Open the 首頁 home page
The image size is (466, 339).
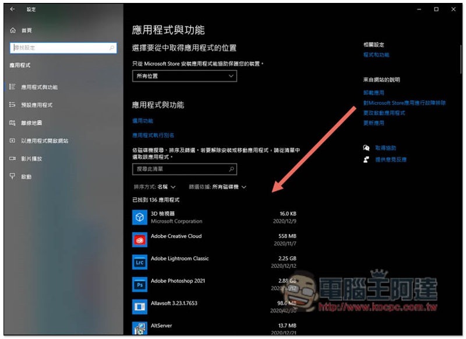[x=21, y=30]
